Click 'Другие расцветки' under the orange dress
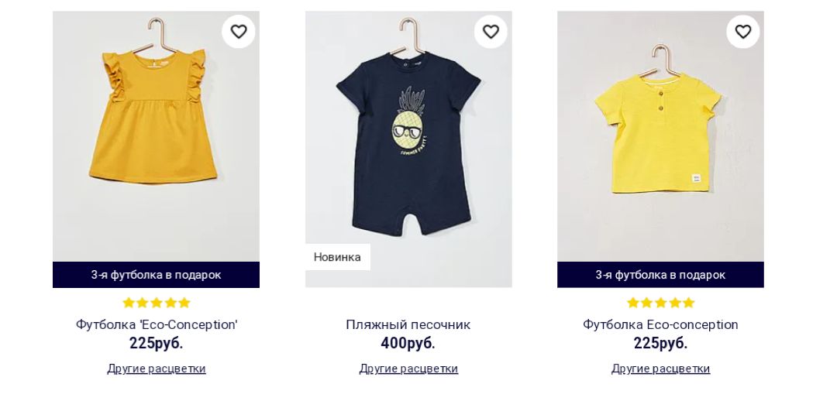 157,368
